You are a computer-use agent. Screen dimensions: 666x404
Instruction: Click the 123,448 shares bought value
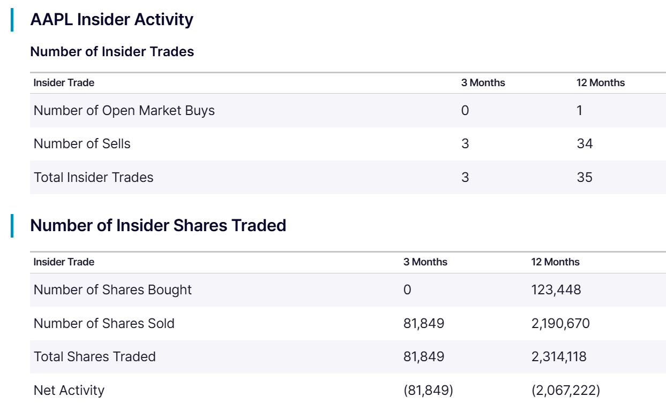pos(556,290)
